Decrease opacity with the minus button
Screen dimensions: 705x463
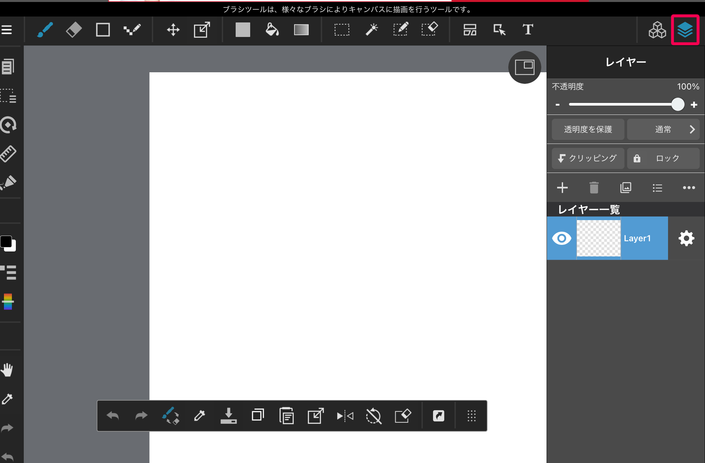tap(557, 105)
